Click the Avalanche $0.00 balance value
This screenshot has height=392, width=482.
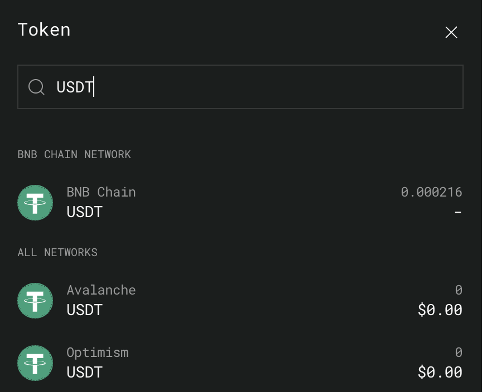pos(440,310)
